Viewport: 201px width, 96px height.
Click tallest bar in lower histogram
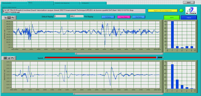click(x=172, y=76)
